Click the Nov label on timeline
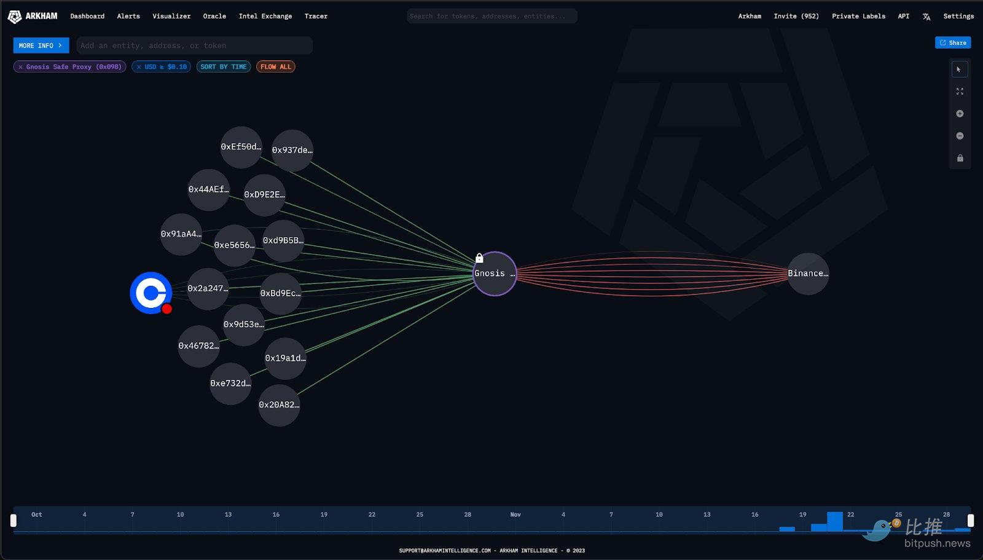This screenshot has height=560, width=983. point(515,515)
